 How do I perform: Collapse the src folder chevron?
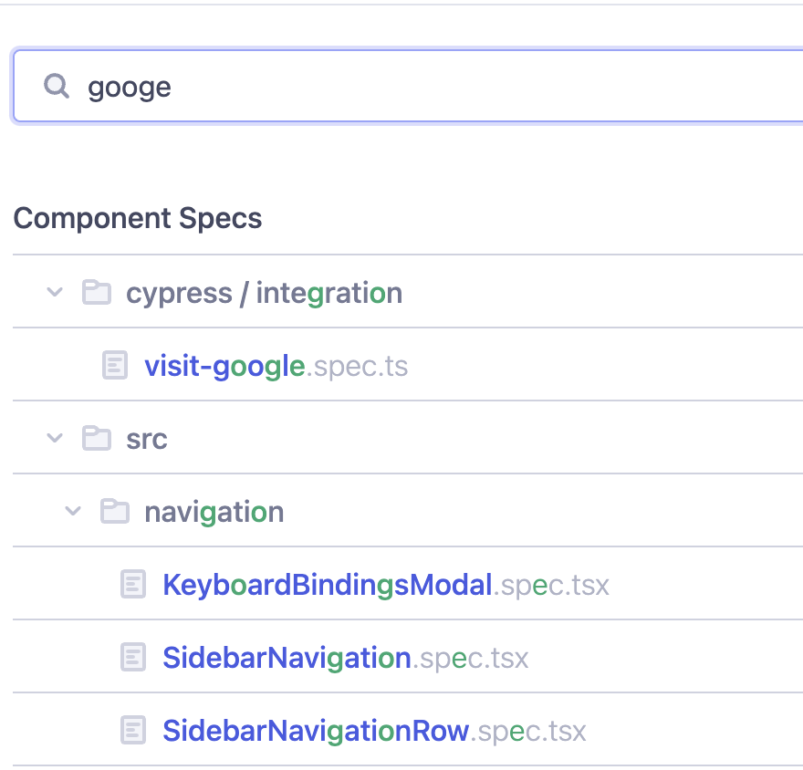point(55,439)
